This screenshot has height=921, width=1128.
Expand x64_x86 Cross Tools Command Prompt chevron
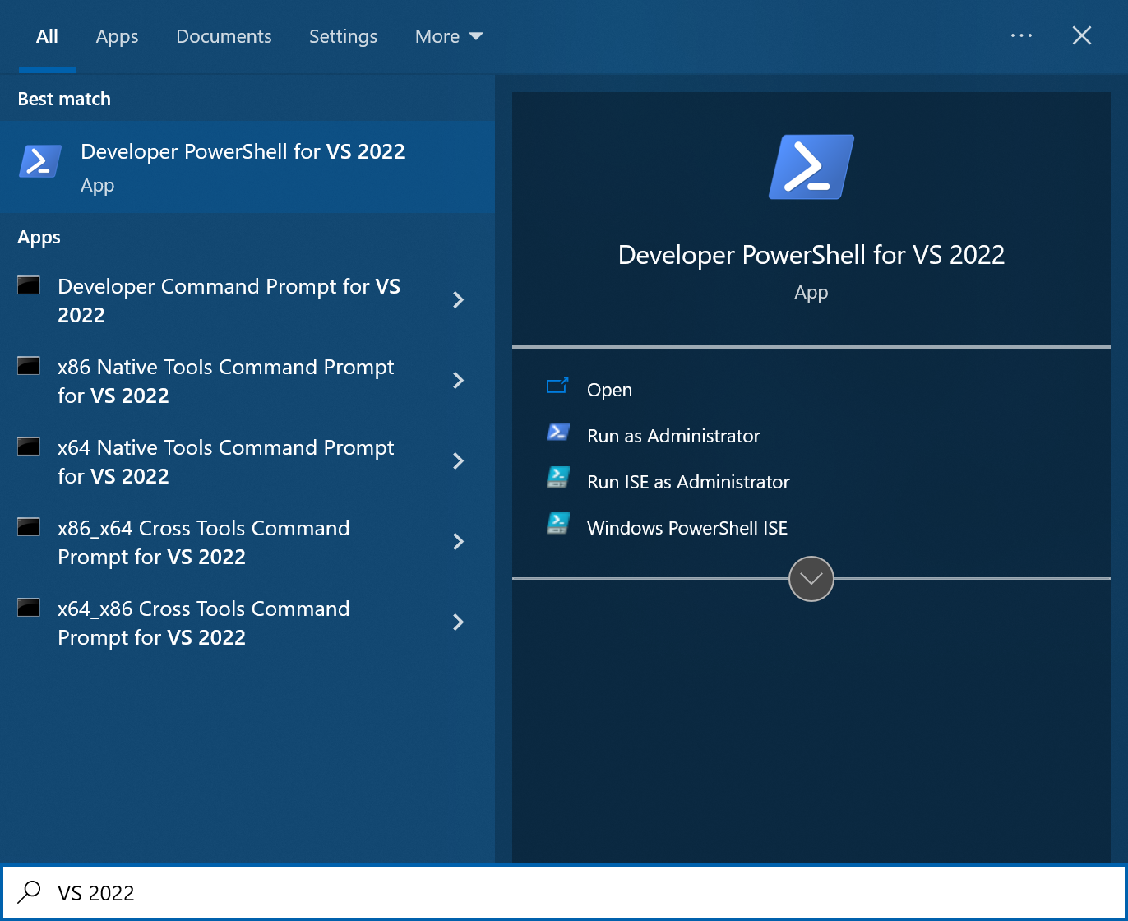pyautogui.click(x=459, y=622)
